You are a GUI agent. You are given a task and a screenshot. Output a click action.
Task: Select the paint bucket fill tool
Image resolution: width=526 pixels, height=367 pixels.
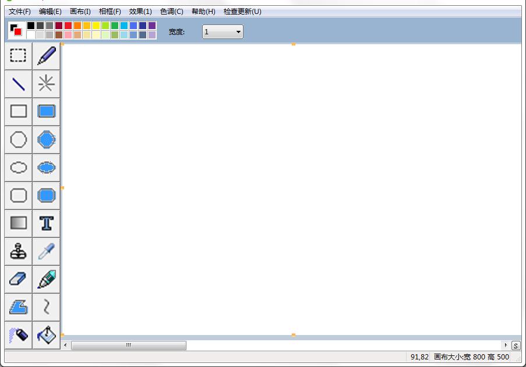[46, 335]
